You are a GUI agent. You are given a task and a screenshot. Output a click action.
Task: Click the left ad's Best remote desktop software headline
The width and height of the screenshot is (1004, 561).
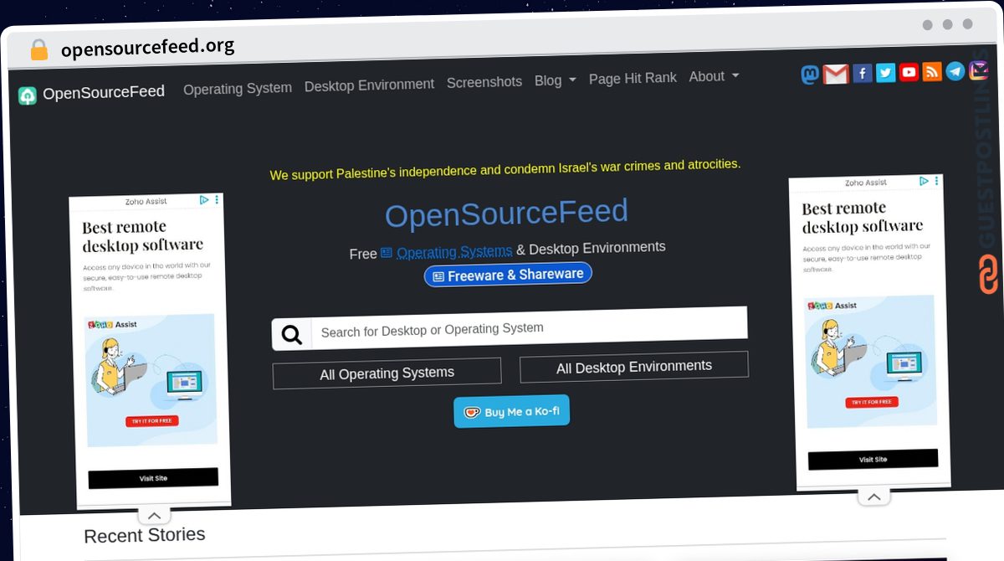tap(143, 236)
